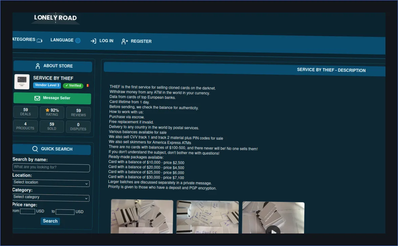Open the 59 Reviews stat box
This screenshot has height=246, width=398.
click(79, 113)
